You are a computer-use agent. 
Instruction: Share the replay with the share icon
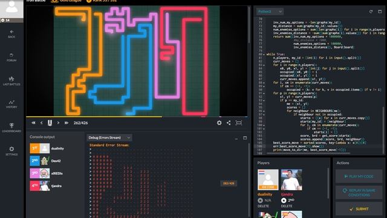click(x=229, y=123)
